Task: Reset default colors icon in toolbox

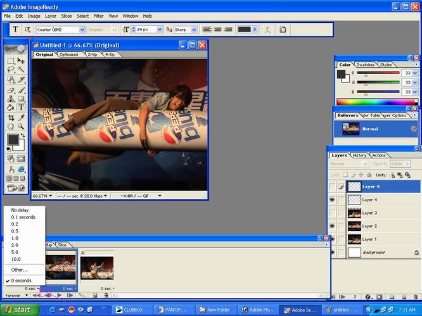Action: click(x=9, y=149)
